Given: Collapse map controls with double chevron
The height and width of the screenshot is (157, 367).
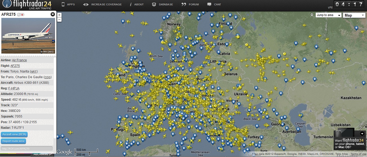Looking at the screenshot, I should 312,15.
